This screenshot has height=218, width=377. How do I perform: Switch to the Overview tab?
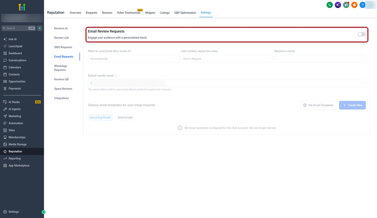point(75,13)
